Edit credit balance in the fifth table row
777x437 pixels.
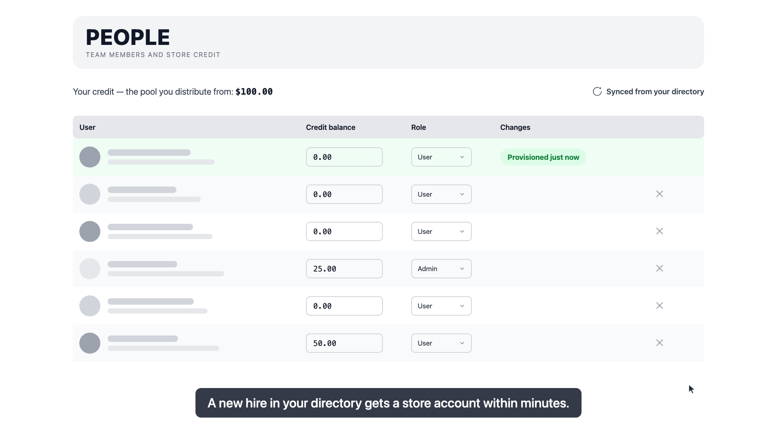344,306
